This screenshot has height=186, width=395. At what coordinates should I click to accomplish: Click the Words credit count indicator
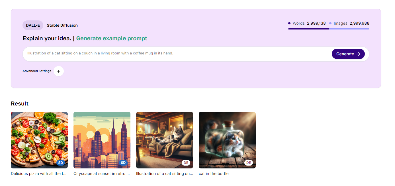(x=307, y=23)
